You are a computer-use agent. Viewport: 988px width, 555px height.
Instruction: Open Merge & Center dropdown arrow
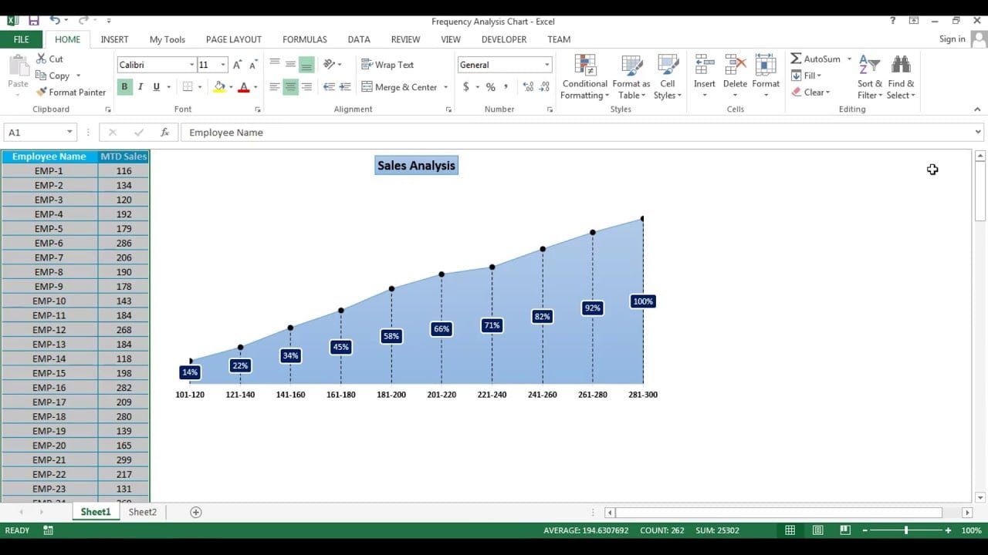point(445,87)
